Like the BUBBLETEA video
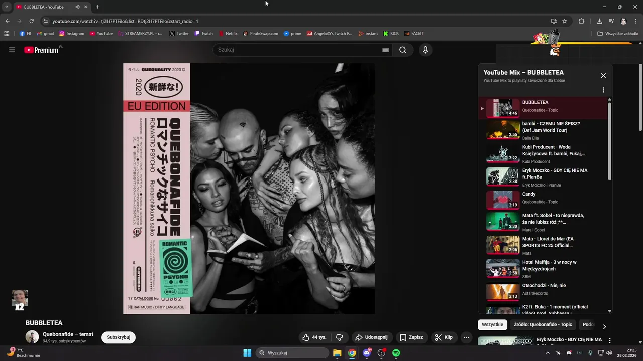The image size is (643, 361). (314, 337)
